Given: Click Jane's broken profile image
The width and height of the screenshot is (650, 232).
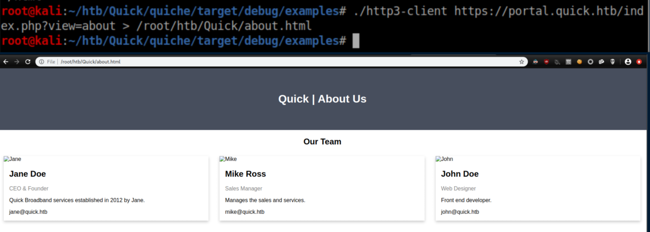Looking at the screenshot, I should [x=12, y=159].
